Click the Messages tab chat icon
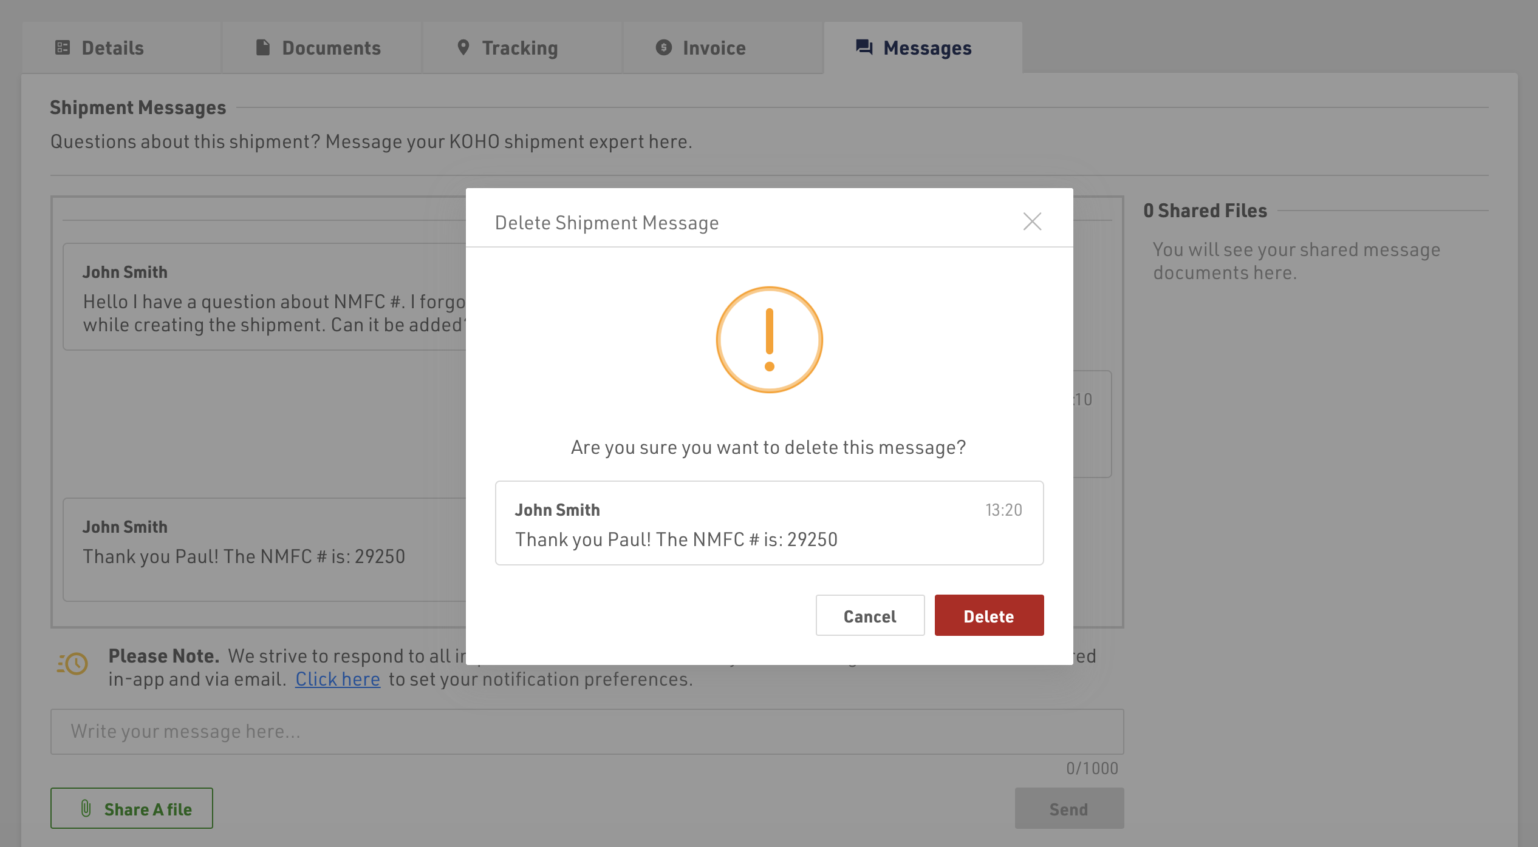 click(864, 47)
